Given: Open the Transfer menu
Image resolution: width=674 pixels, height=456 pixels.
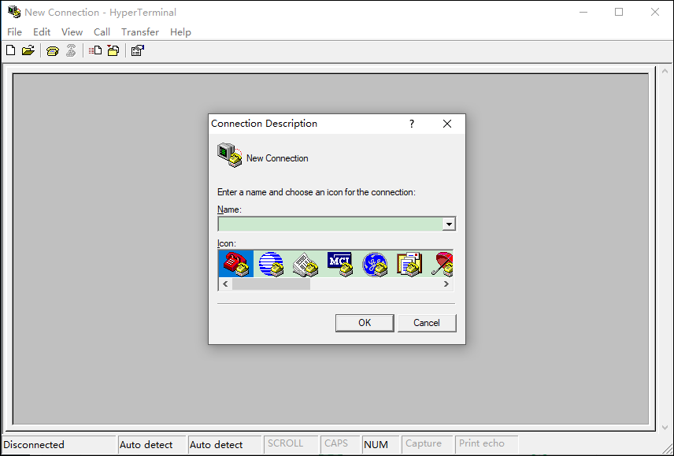Looking at the screenshot, I should (140, 32).
